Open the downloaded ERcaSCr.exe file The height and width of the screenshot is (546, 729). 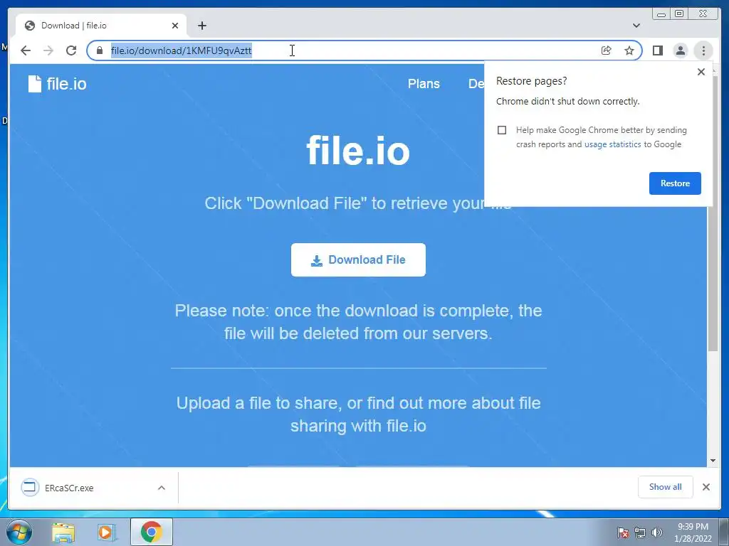69,488
